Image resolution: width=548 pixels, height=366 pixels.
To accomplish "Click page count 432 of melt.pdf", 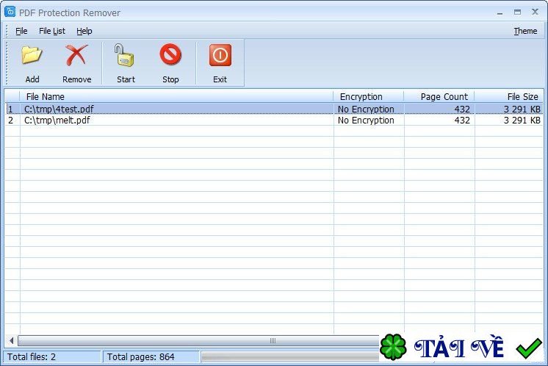I will pyautogui.click(x=462, y=121).
